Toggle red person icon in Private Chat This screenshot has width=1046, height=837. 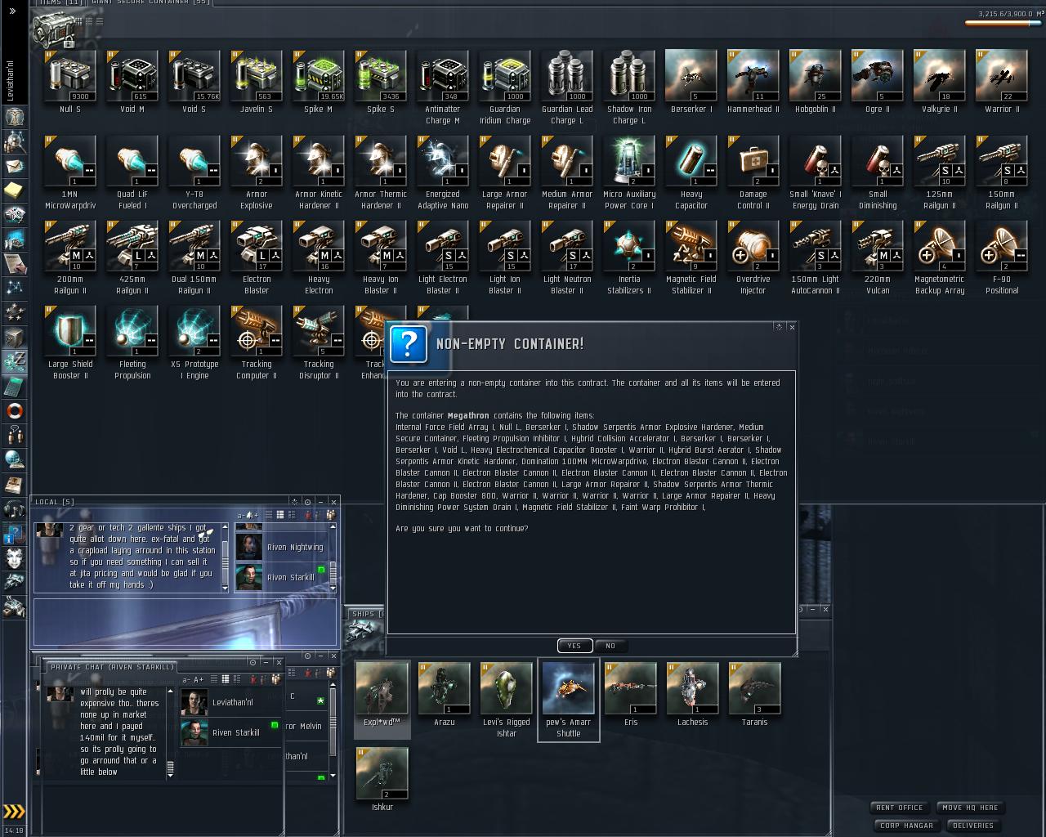tap(253, 679)
